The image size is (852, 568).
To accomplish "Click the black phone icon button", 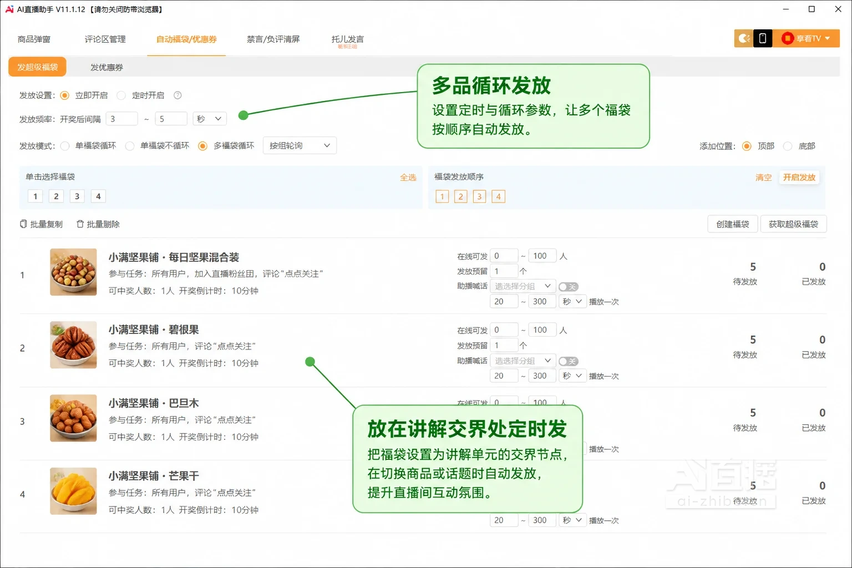I will [x=763, y=38].
